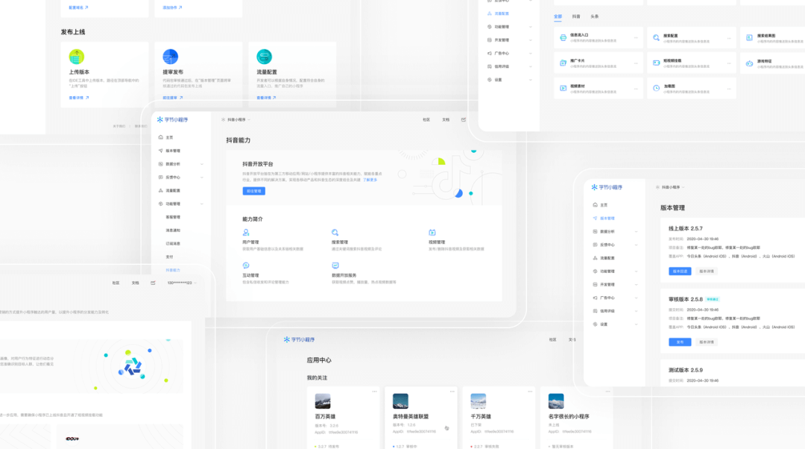Follow the 了解更多 link
Viewport: 805px width, 449px height.
point(370,180)
